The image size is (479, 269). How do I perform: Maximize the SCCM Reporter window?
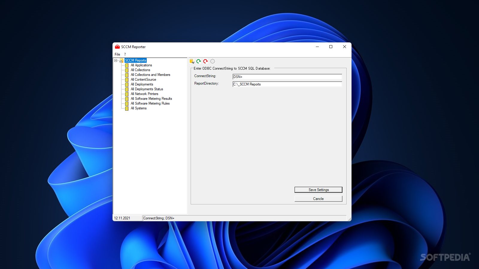click(331, 47)
